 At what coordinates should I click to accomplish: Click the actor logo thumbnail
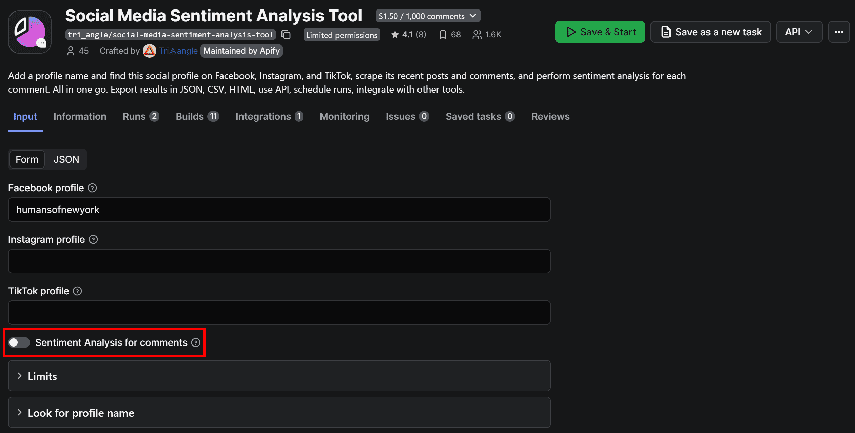30,32
